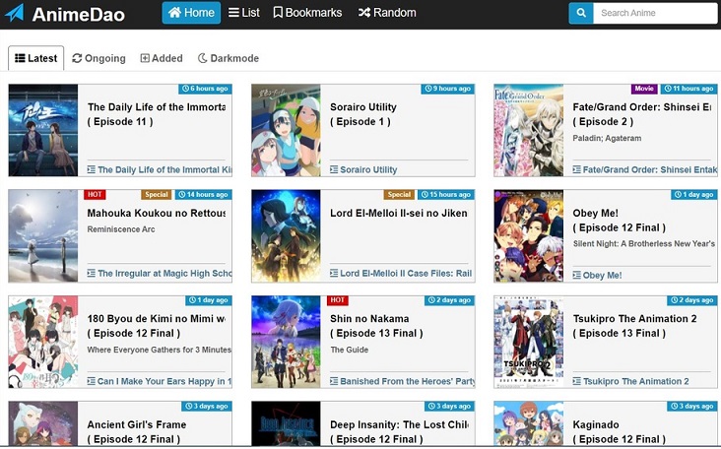
Task: Click the list icon beside The Daily Life series link
Action: 91,169
